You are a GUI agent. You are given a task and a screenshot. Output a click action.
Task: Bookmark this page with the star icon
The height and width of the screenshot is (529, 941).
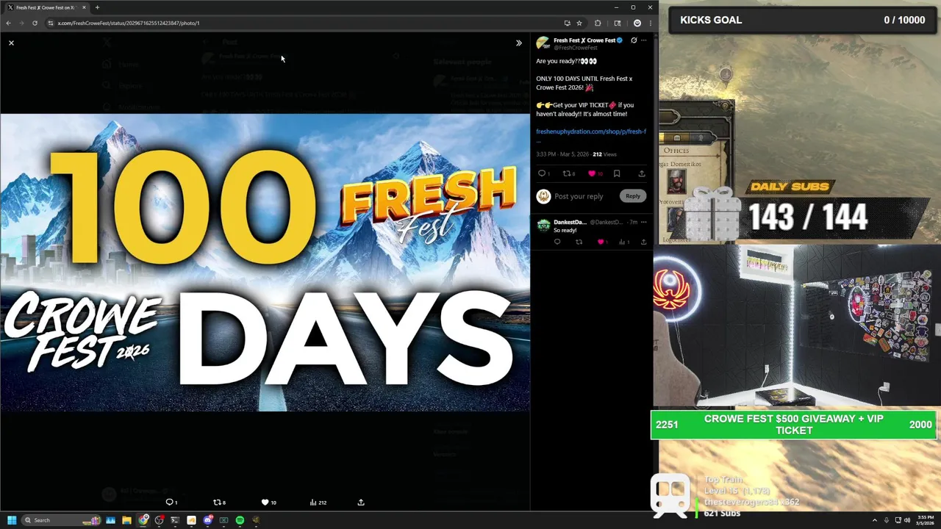[x=579, y=23]
